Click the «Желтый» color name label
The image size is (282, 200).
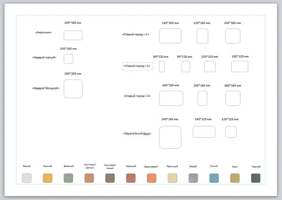click(x=48, y=166)
